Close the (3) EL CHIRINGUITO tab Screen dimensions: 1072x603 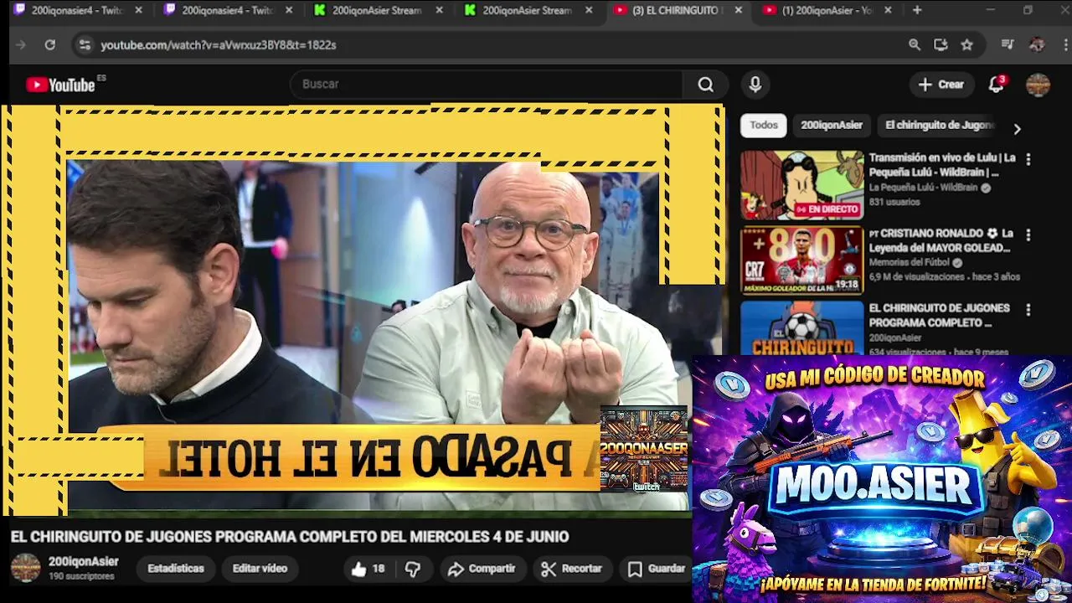point(738,11)
